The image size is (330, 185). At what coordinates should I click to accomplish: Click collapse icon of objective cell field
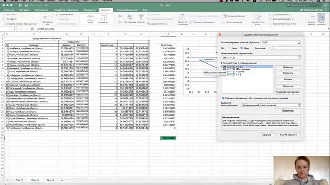tap(299, 42)
